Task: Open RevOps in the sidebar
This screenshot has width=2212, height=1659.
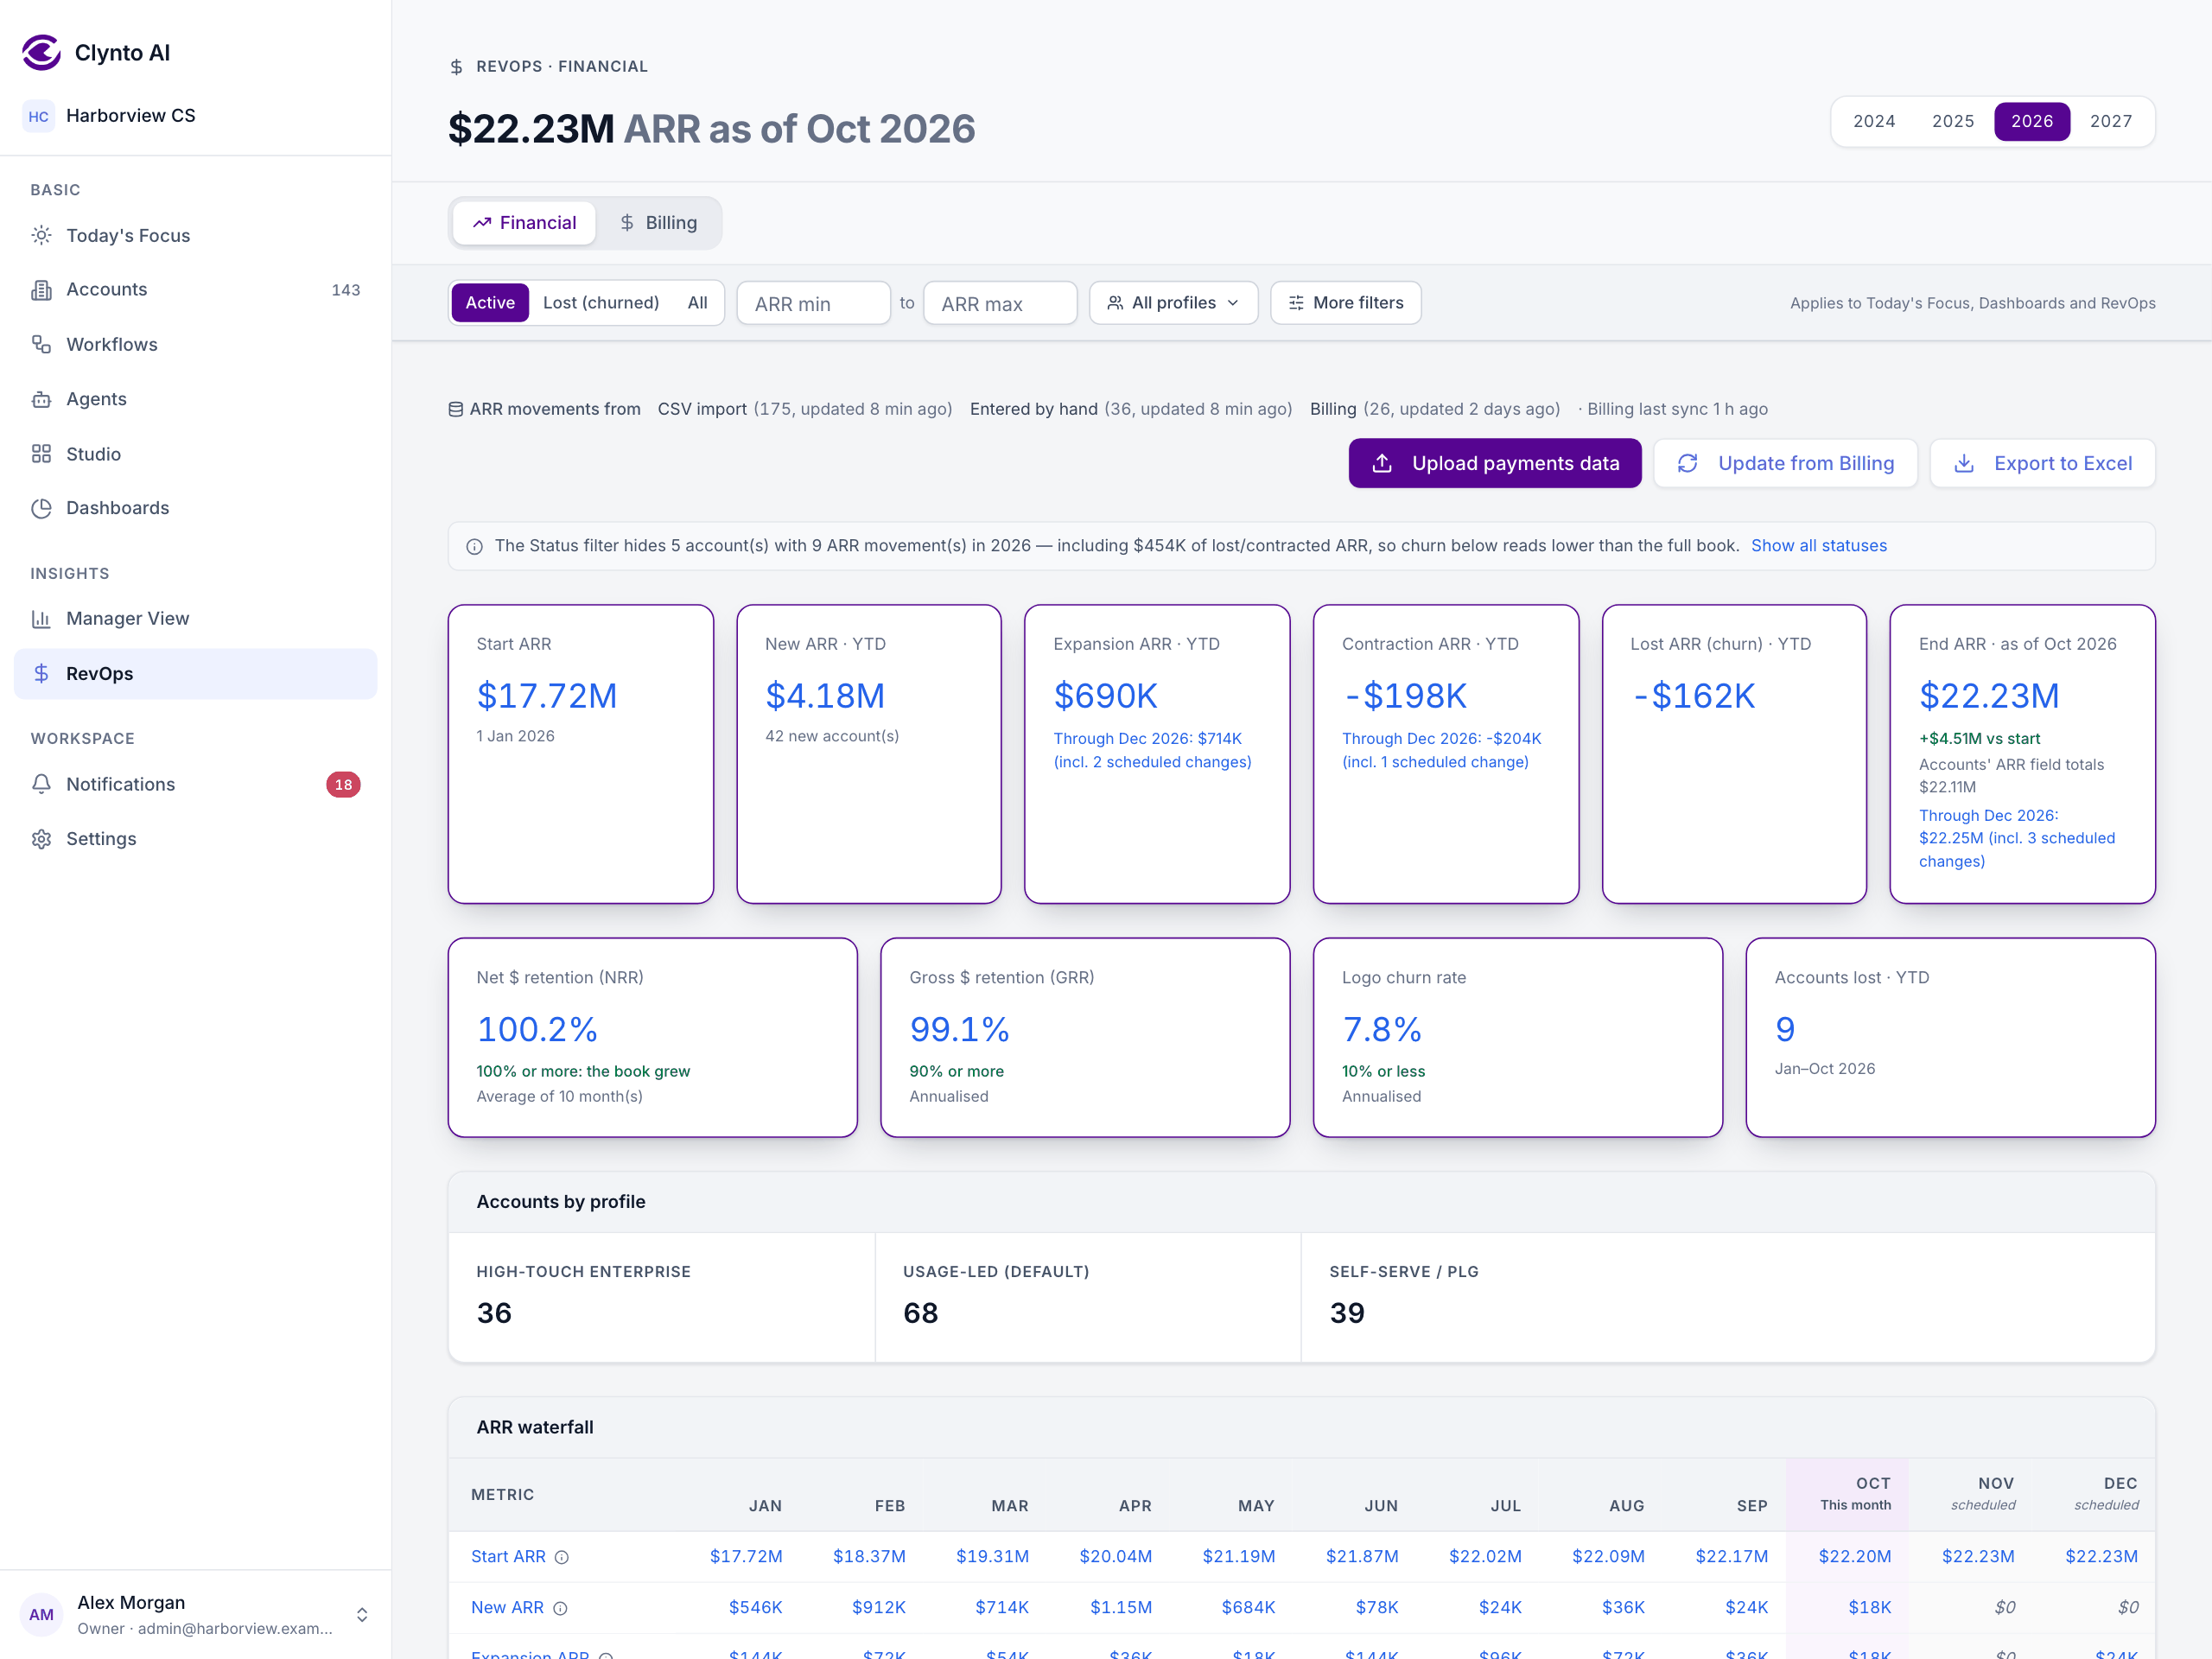Action: [x=196, y=674]
